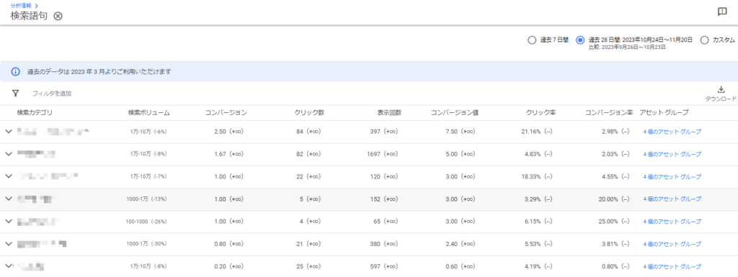Viewport: 738px width, 277px height.
Task: Expand the row with 1.67 conversions
Action: coord(8,154)
